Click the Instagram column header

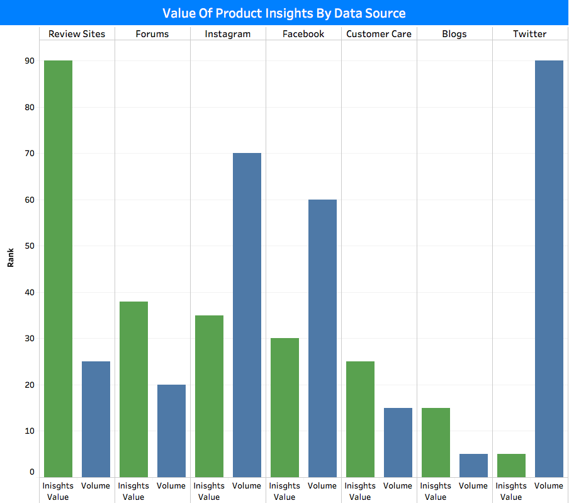click(x=228, y=34)
